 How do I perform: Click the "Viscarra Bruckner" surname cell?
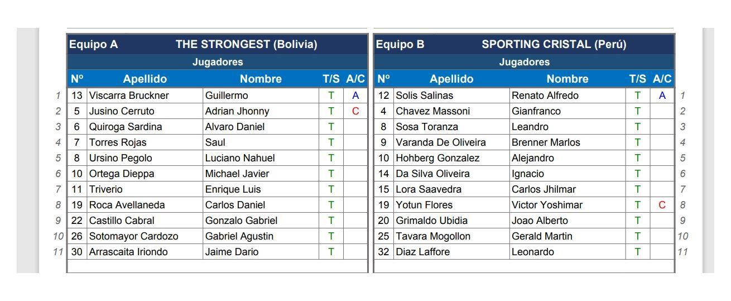point(129,95)
